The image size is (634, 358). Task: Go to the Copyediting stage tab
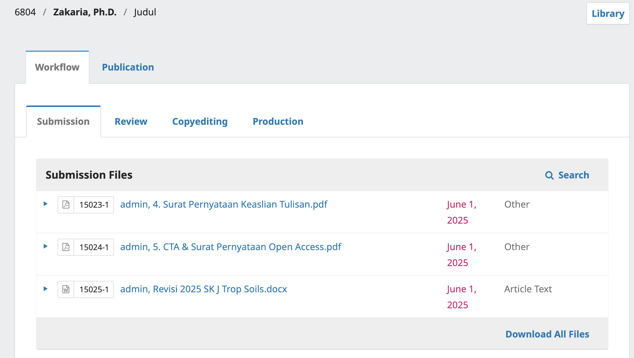(x=200, y=121)
